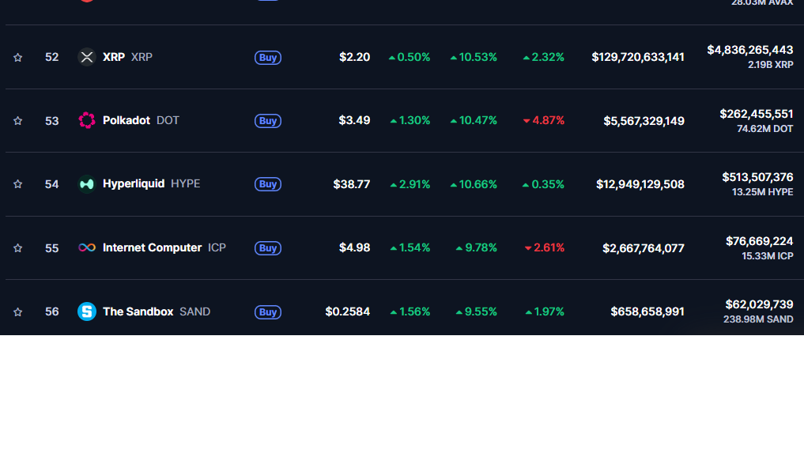The width and height of the screenshot is (804, 453).
Task: Click the Internet Computer infinity logo
Action: 87,247
